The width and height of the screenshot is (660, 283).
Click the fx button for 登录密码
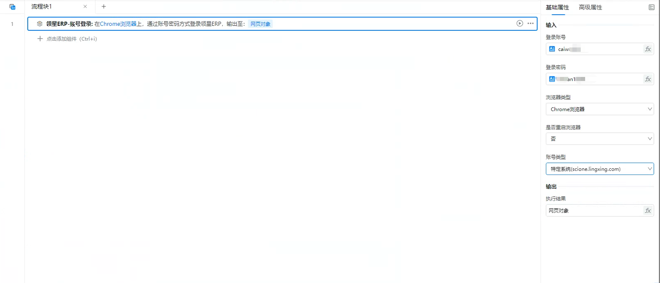click(648, 79)
